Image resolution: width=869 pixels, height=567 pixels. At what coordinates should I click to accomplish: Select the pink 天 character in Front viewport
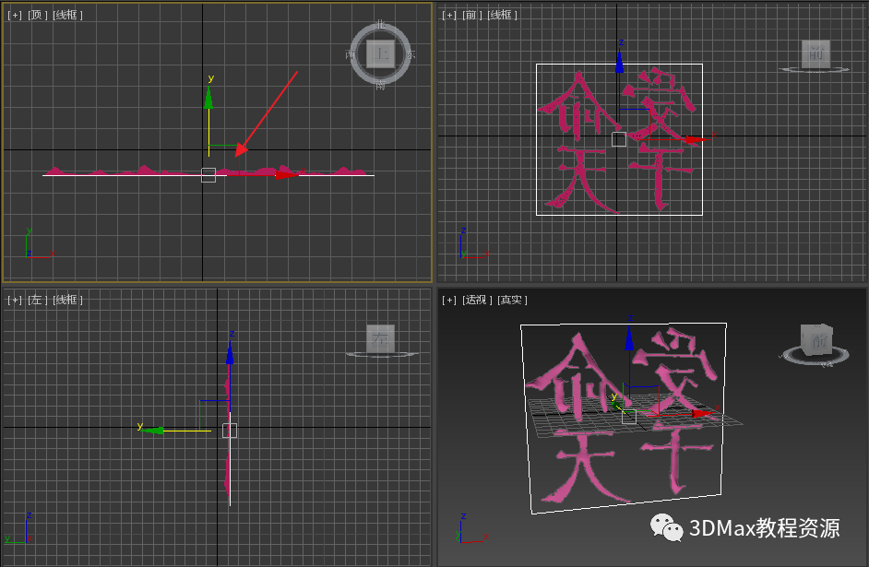click(x=580, y=180)
